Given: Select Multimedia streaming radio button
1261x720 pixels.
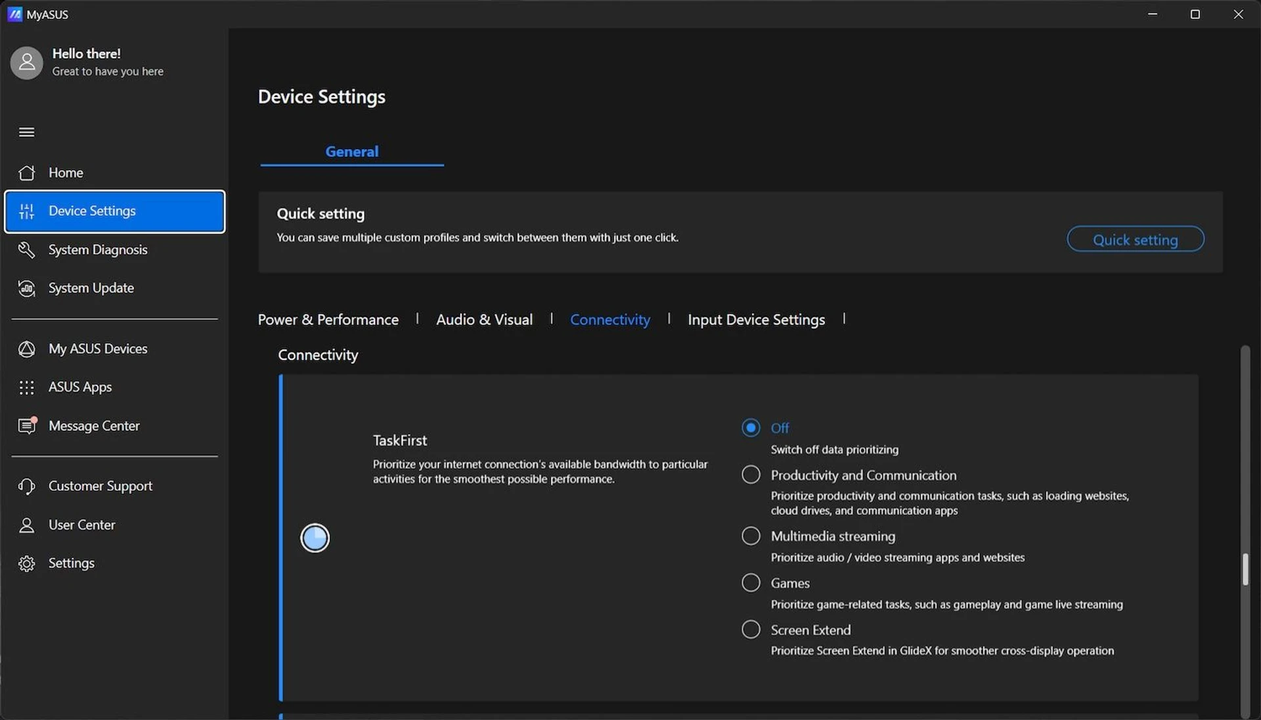Looking at the screenshot, I should click(751, 535).
